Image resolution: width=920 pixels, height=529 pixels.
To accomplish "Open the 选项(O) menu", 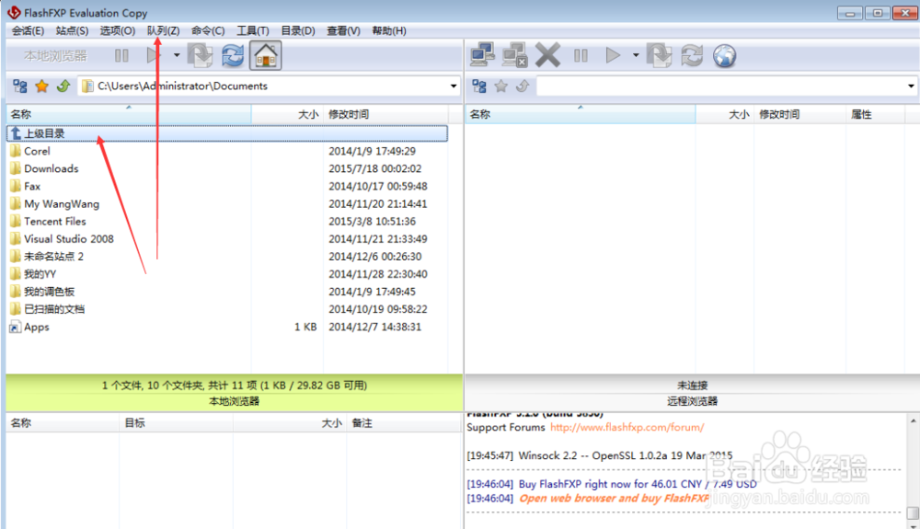I will coord(118,30).
